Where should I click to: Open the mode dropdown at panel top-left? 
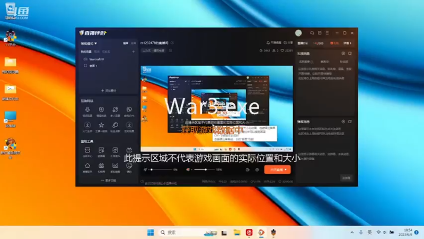[89, 44]
